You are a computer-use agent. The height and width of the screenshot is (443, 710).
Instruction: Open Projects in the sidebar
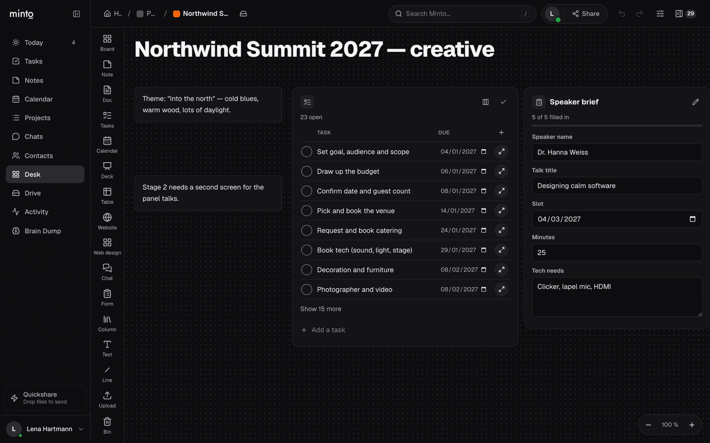45,118
